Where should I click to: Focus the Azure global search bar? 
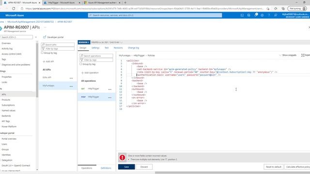click(x=155, y=15)
